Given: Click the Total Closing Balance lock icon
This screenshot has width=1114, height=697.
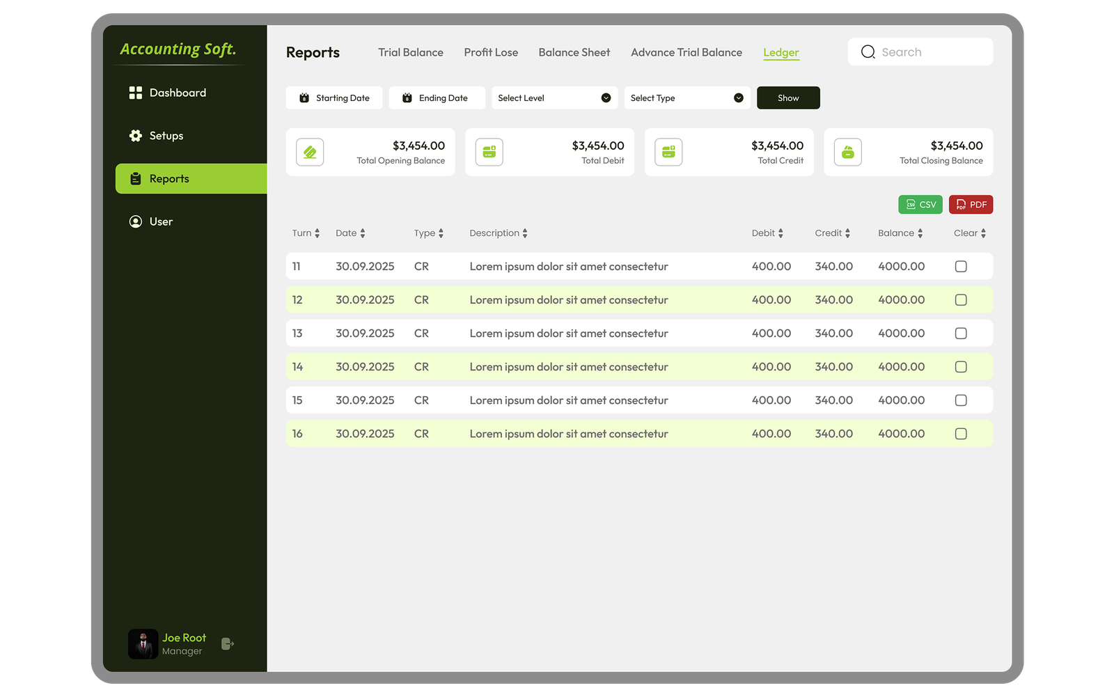Looking at the screenshot, I should [847, 152].
